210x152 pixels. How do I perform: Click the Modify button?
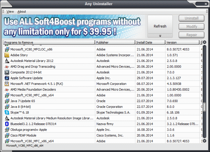(x=192, y=27)
